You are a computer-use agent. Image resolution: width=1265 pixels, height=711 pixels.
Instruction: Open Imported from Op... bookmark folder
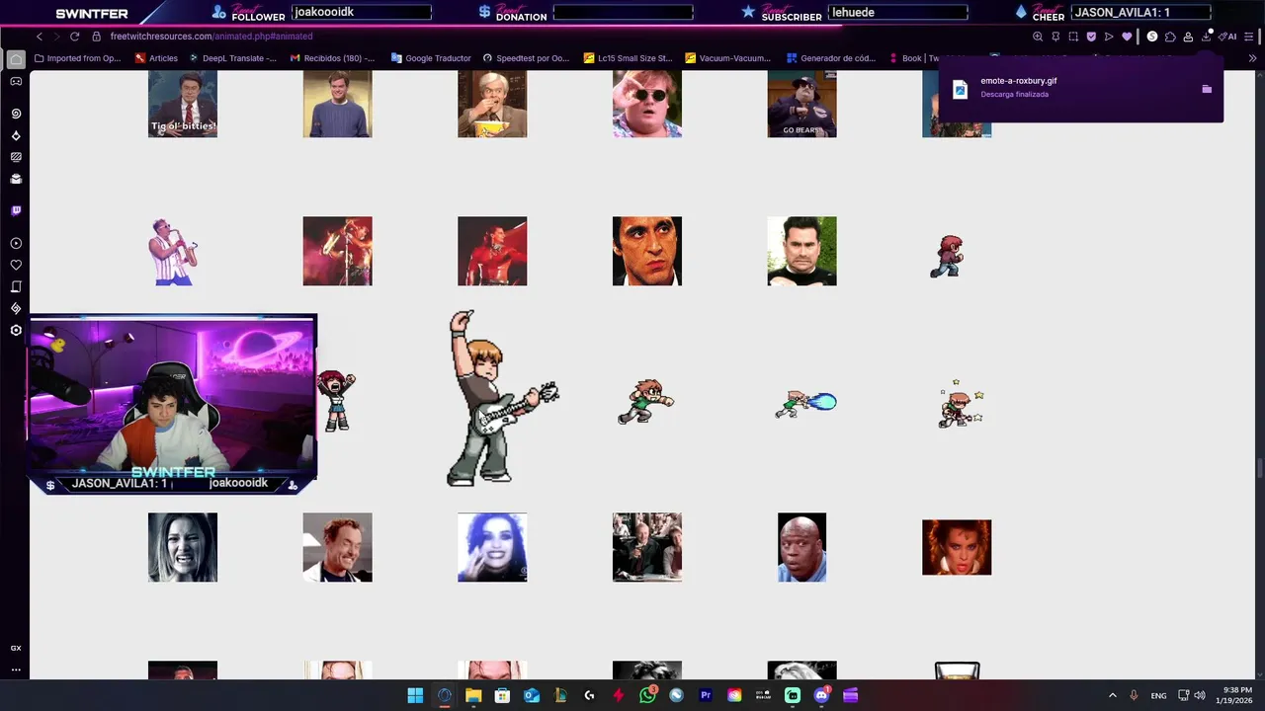pyautogui.click(x=77, y=58)
